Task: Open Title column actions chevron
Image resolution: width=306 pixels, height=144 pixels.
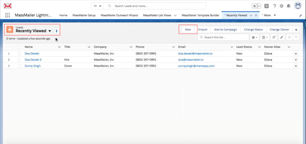Action: 89,47
